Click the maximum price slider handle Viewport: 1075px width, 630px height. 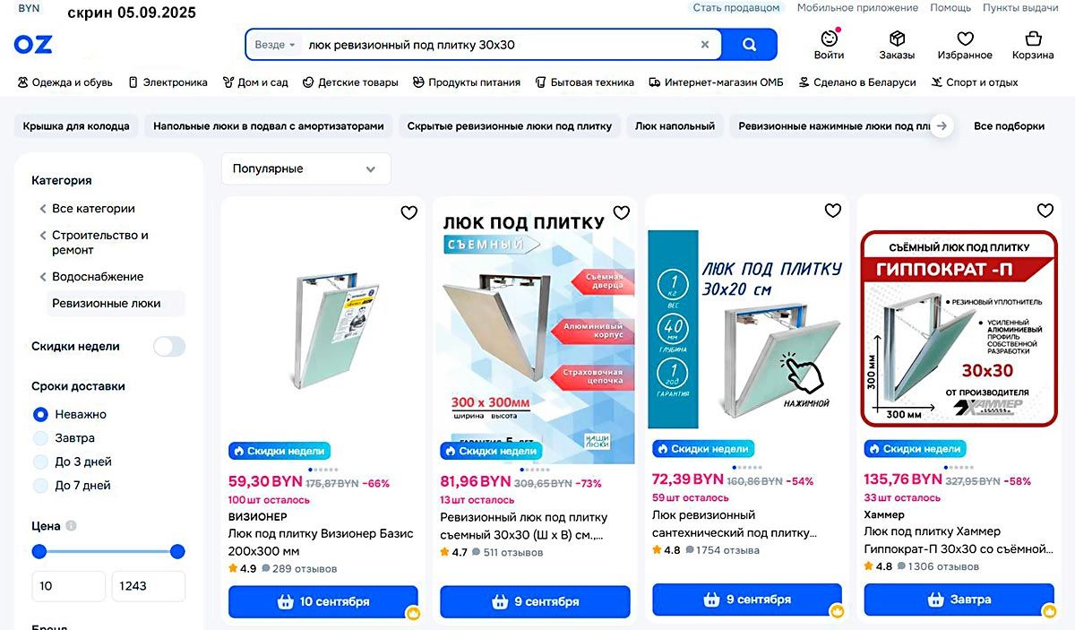point(177,551)
